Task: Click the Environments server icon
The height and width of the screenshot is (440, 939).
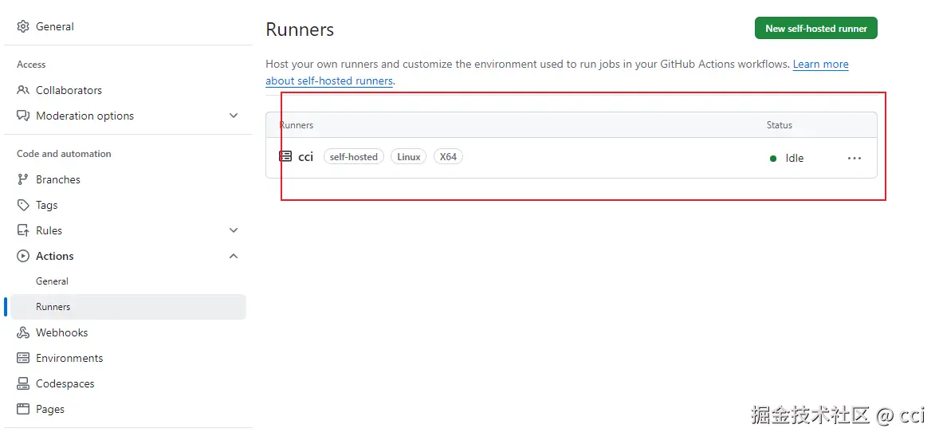Action: pos(23,358)
